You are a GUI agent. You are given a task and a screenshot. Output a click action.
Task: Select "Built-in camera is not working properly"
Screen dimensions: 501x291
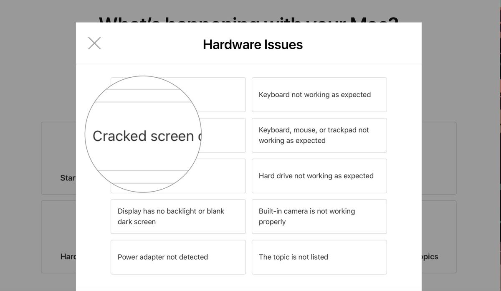tap(319, 216)
